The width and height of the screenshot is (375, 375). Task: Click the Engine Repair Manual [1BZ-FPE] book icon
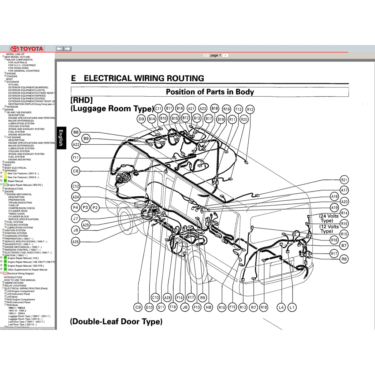(x=5, y=266)
